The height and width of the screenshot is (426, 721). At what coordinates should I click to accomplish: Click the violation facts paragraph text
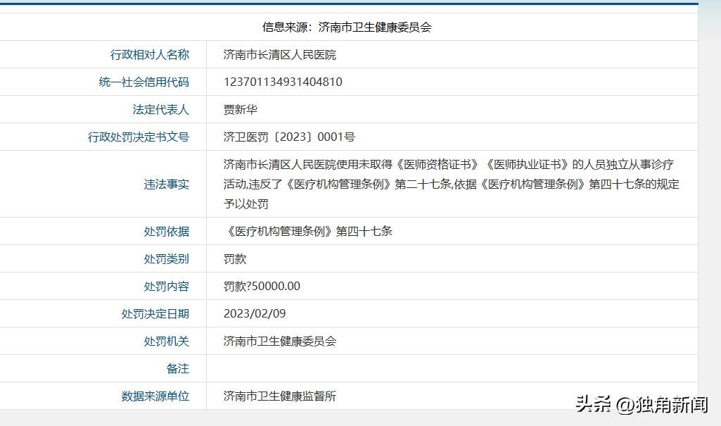point(450,184)
